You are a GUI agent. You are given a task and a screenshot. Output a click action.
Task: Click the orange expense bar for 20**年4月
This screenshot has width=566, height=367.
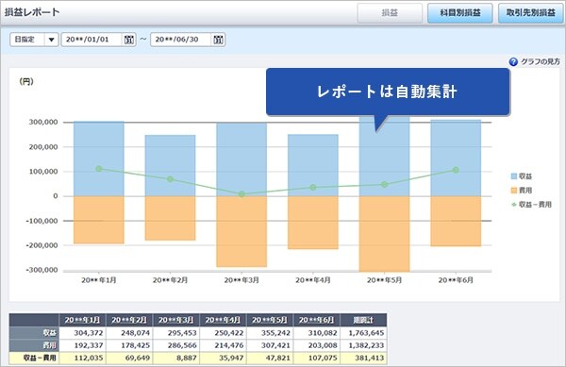[x=313, y=223]
